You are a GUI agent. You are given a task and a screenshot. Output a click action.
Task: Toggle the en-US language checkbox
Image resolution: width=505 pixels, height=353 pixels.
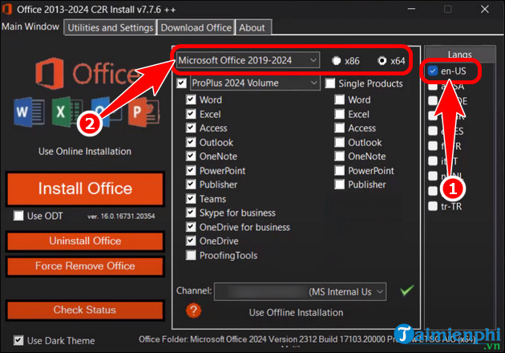433,71
